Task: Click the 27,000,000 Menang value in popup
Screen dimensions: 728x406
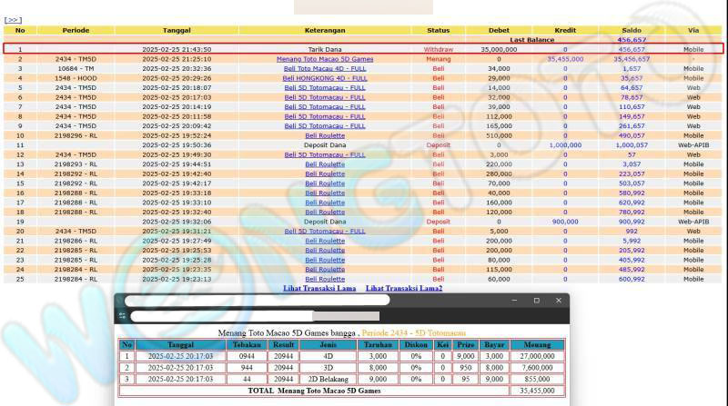Action: click(537, 356)
